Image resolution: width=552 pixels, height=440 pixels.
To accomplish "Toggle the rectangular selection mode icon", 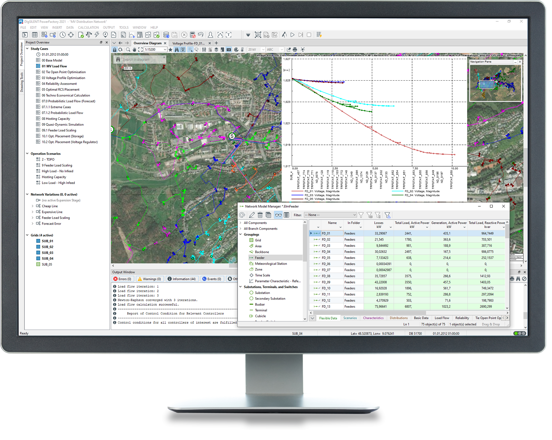I will pyautogui.click(x=190, y=50).
